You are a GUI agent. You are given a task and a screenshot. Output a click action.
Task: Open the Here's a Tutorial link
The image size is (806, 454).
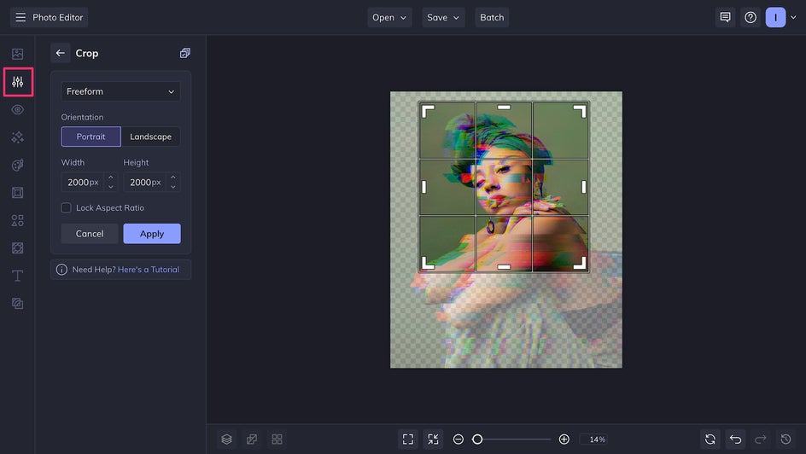click(149, 270)
